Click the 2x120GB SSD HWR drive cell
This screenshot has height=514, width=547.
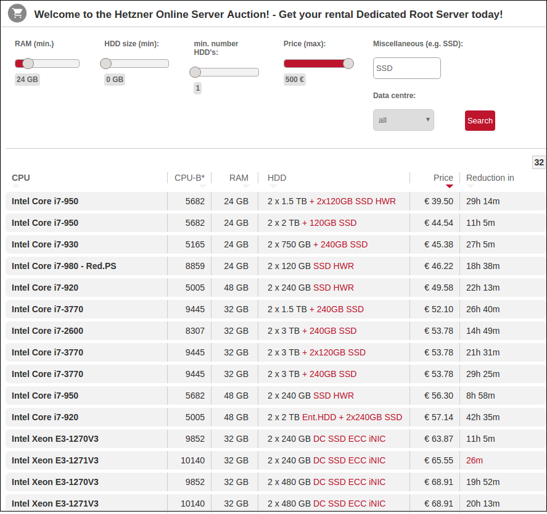tap(331, 201)
